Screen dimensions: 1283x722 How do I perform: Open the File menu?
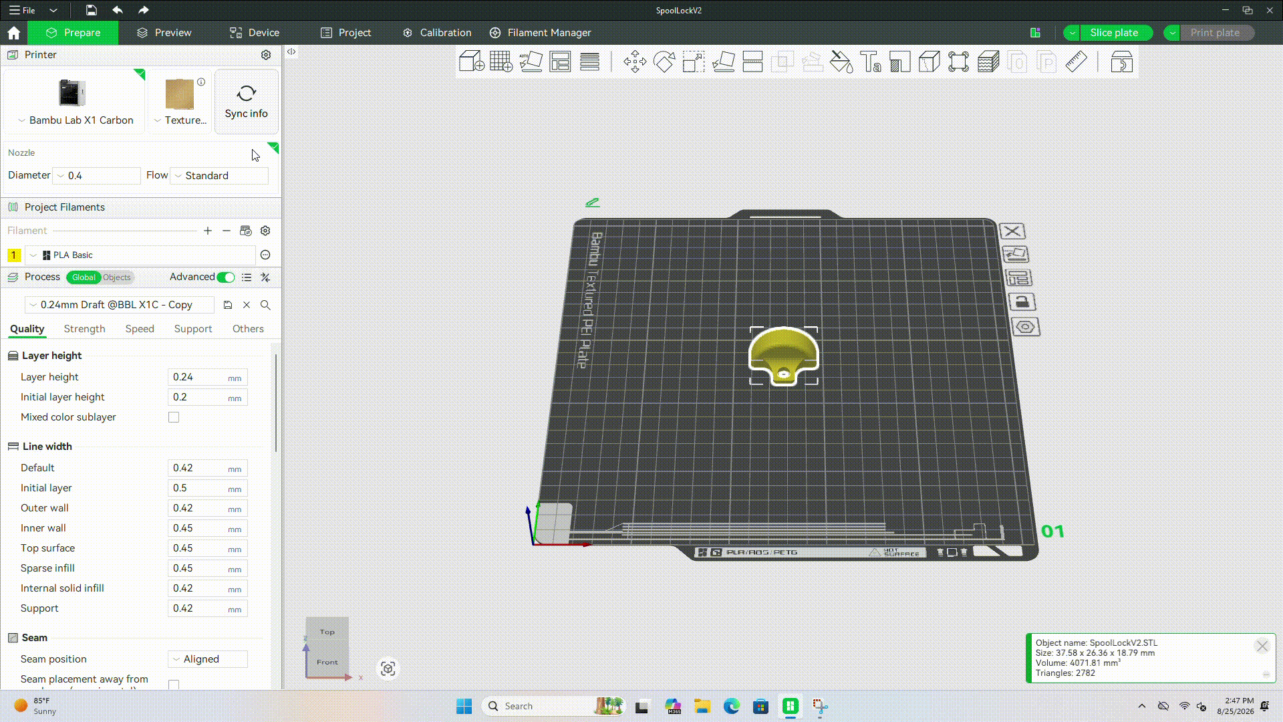click(23, 10)
